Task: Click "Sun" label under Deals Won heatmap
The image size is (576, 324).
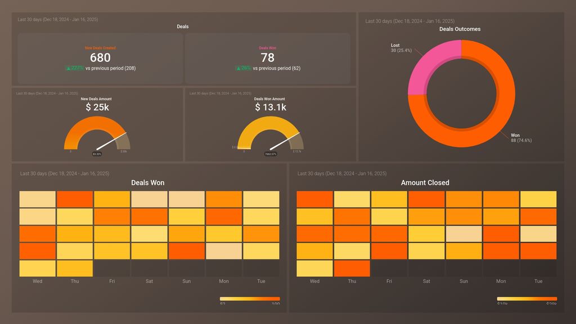Action: click(x=187, y=281)
